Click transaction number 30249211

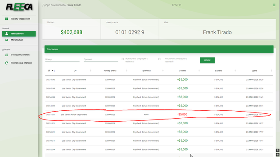[51, 141]
